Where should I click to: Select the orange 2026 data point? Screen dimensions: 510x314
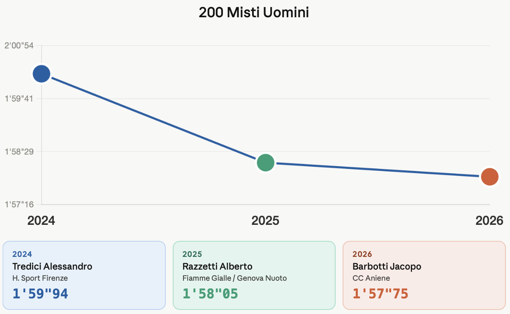tap(490, 177)
